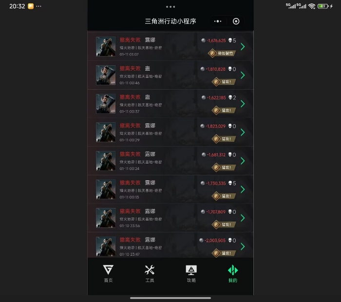Screen dimensions: 341x302
Task: Open details arrow for 01-11 00:37 match
Action: coord(243,104)
